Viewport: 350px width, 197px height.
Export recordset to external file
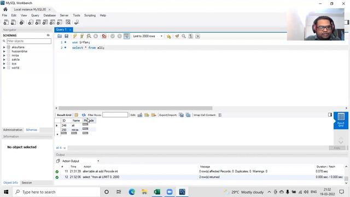point(181,115)
